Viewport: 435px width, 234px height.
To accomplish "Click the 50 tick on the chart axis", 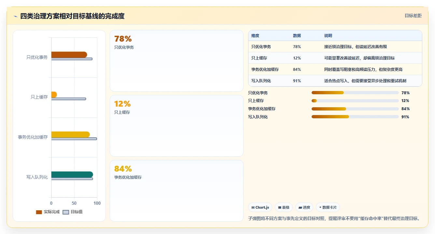I will (74, 203).
